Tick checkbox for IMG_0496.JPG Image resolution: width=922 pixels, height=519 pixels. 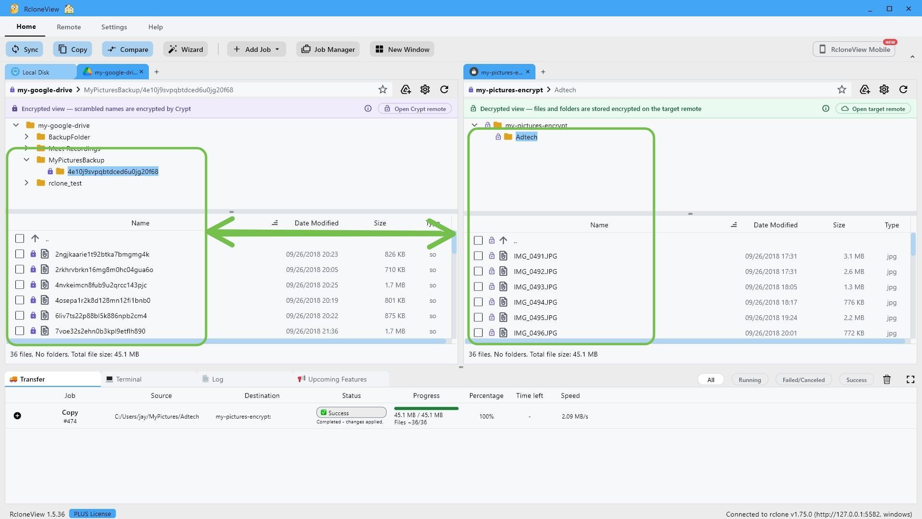pos(478,333)
